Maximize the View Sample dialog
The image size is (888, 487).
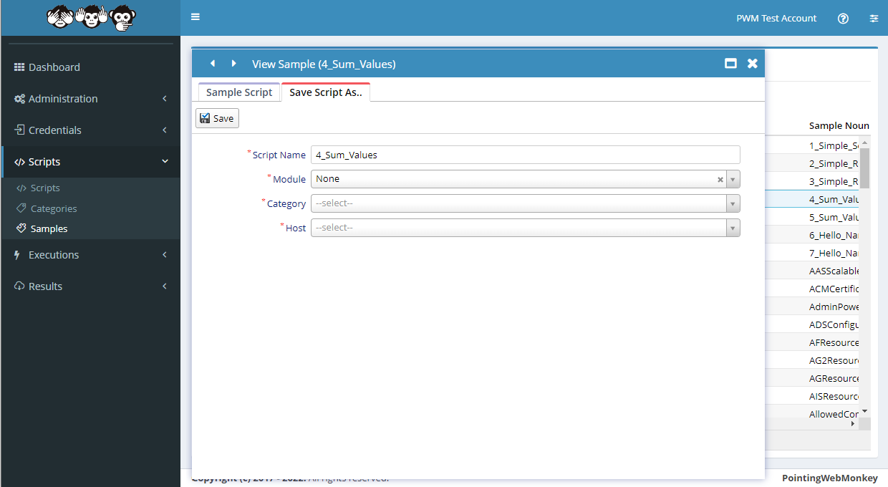730,64
